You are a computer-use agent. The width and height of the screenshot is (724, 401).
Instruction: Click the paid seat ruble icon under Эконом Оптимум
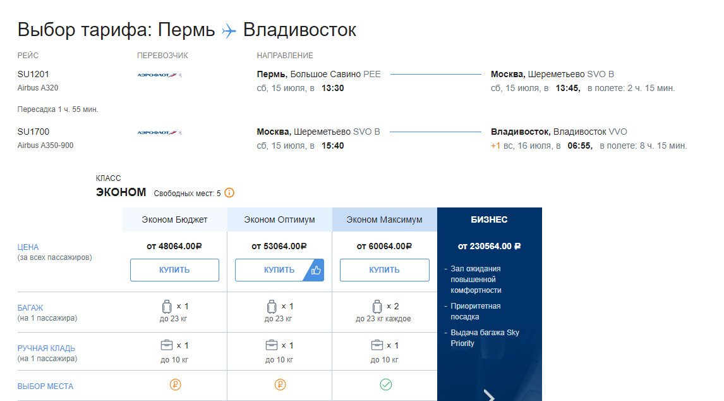[280, 385]
